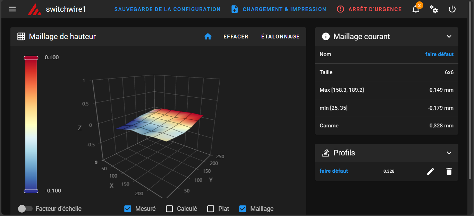Viewport: 474px width, 216px height.
Task: Click the Étalonnage button
Action: (x=280, y=36)
